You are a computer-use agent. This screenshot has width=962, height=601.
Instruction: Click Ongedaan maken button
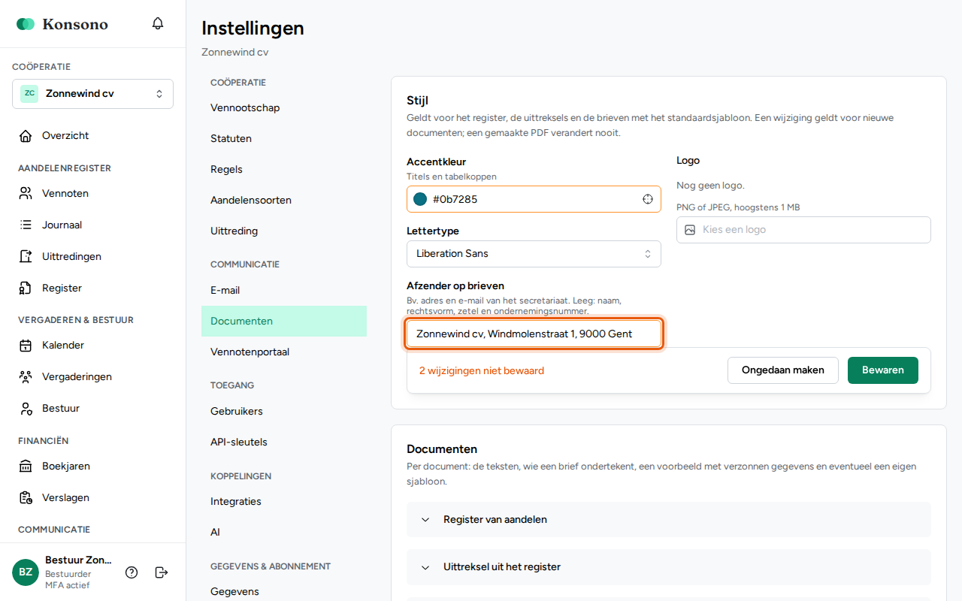(x=783, y=370)
